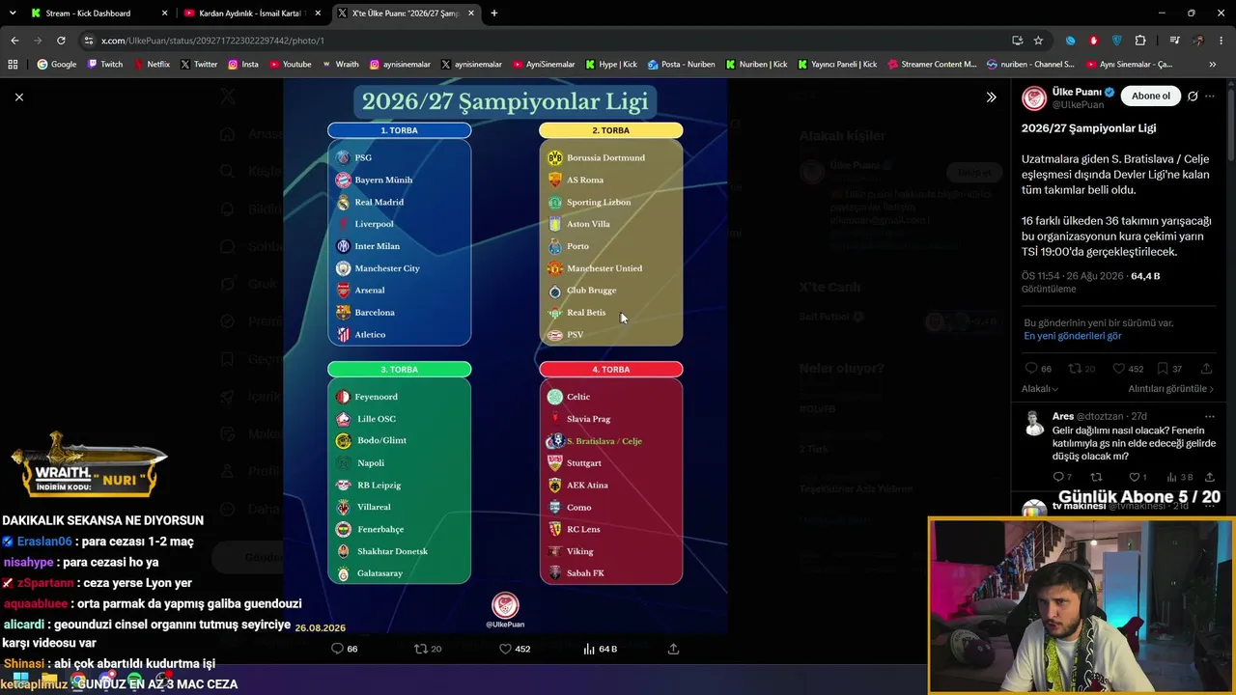1236x695 pixels.
Task: Open Ares's profile avatar
Action: coord(1034,423)
